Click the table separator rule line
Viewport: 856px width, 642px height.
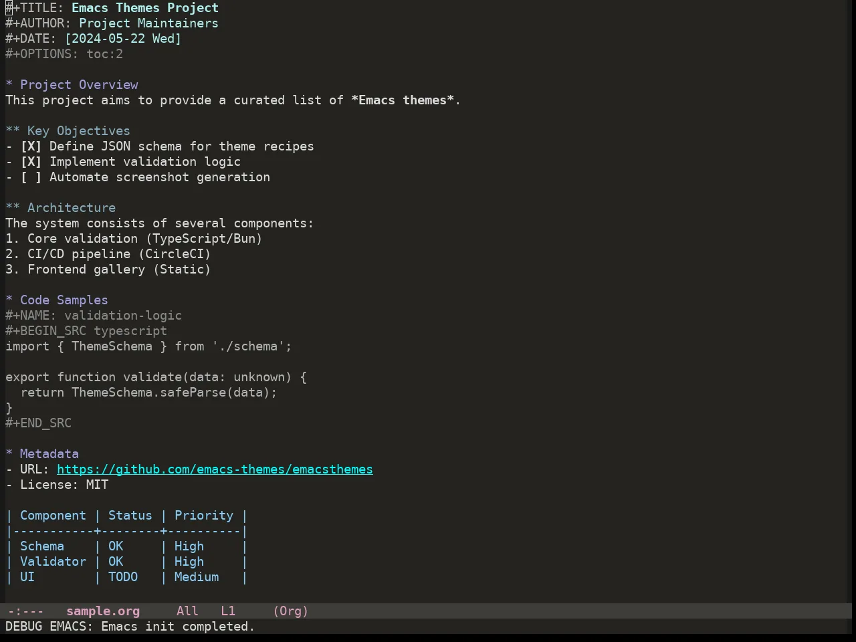click(126, 531)
